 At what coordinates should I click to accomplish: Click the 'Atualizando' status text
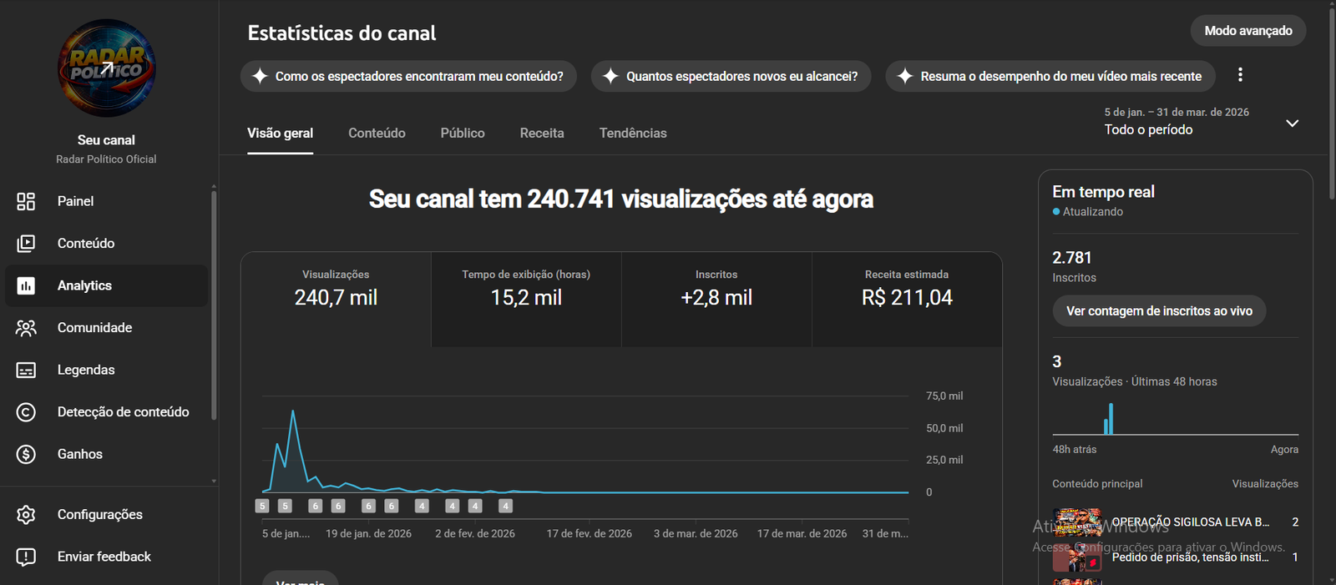(x=1093, y=212)
